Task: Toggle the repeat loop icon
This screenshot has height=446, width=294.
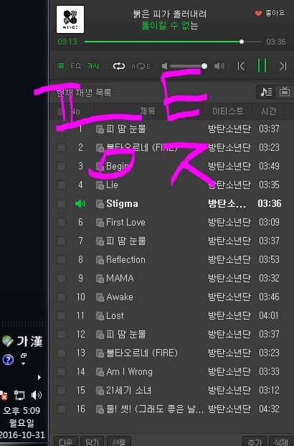Action: point(119,66)
